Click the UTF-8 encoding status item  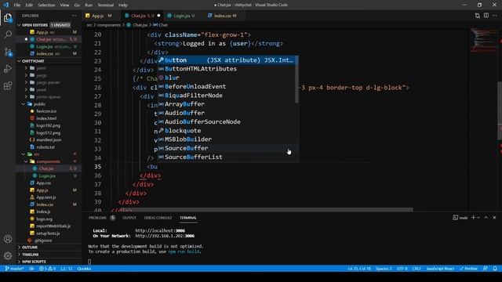coord(402,269)
